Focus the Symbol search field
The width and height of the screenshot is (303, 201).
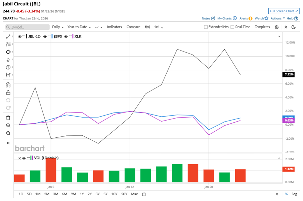(28, 27)
